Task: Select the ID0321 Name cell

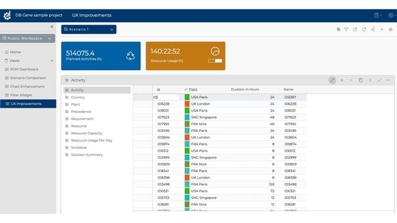Action: [290, 191]
